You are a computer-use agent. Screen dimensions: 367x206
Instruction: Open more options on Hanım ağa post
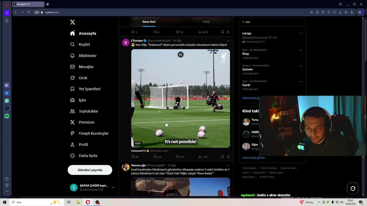[228, 165]
